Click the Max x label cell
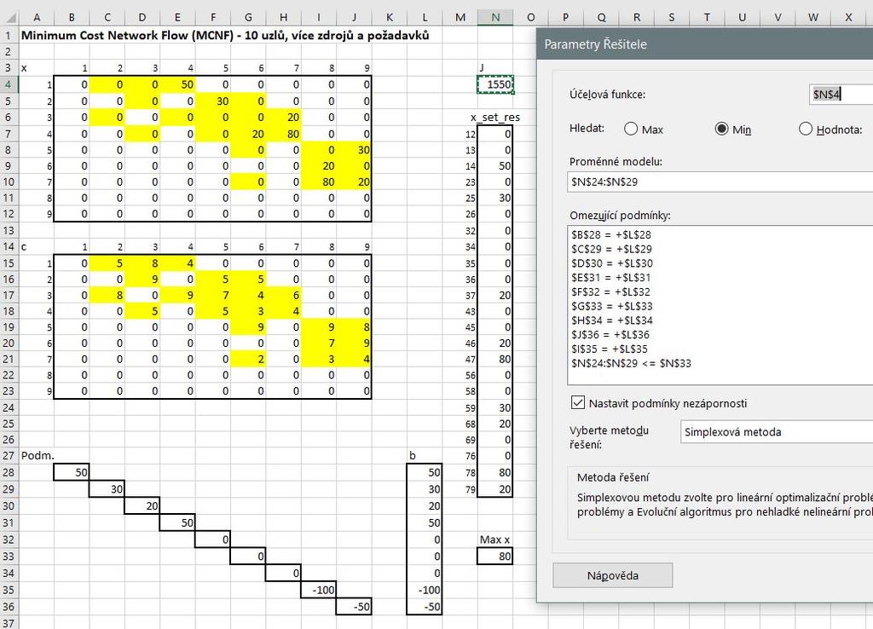This screenshot has height=629, width=873. 495,540
